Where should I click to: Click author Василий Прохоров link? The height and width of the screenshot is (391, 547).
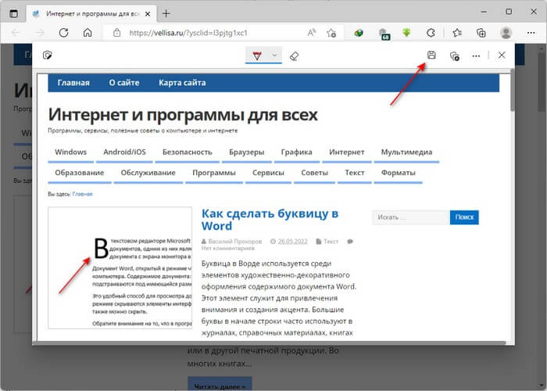(234, 241)
